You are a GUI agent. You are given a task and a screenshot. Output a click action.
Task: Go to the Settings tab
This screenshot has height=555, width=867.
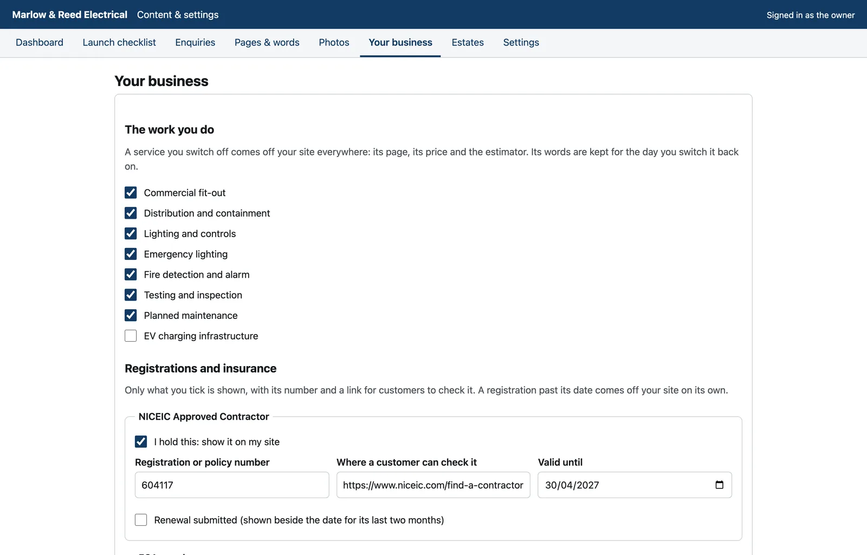pyautogui.click(x=521, y=42)
